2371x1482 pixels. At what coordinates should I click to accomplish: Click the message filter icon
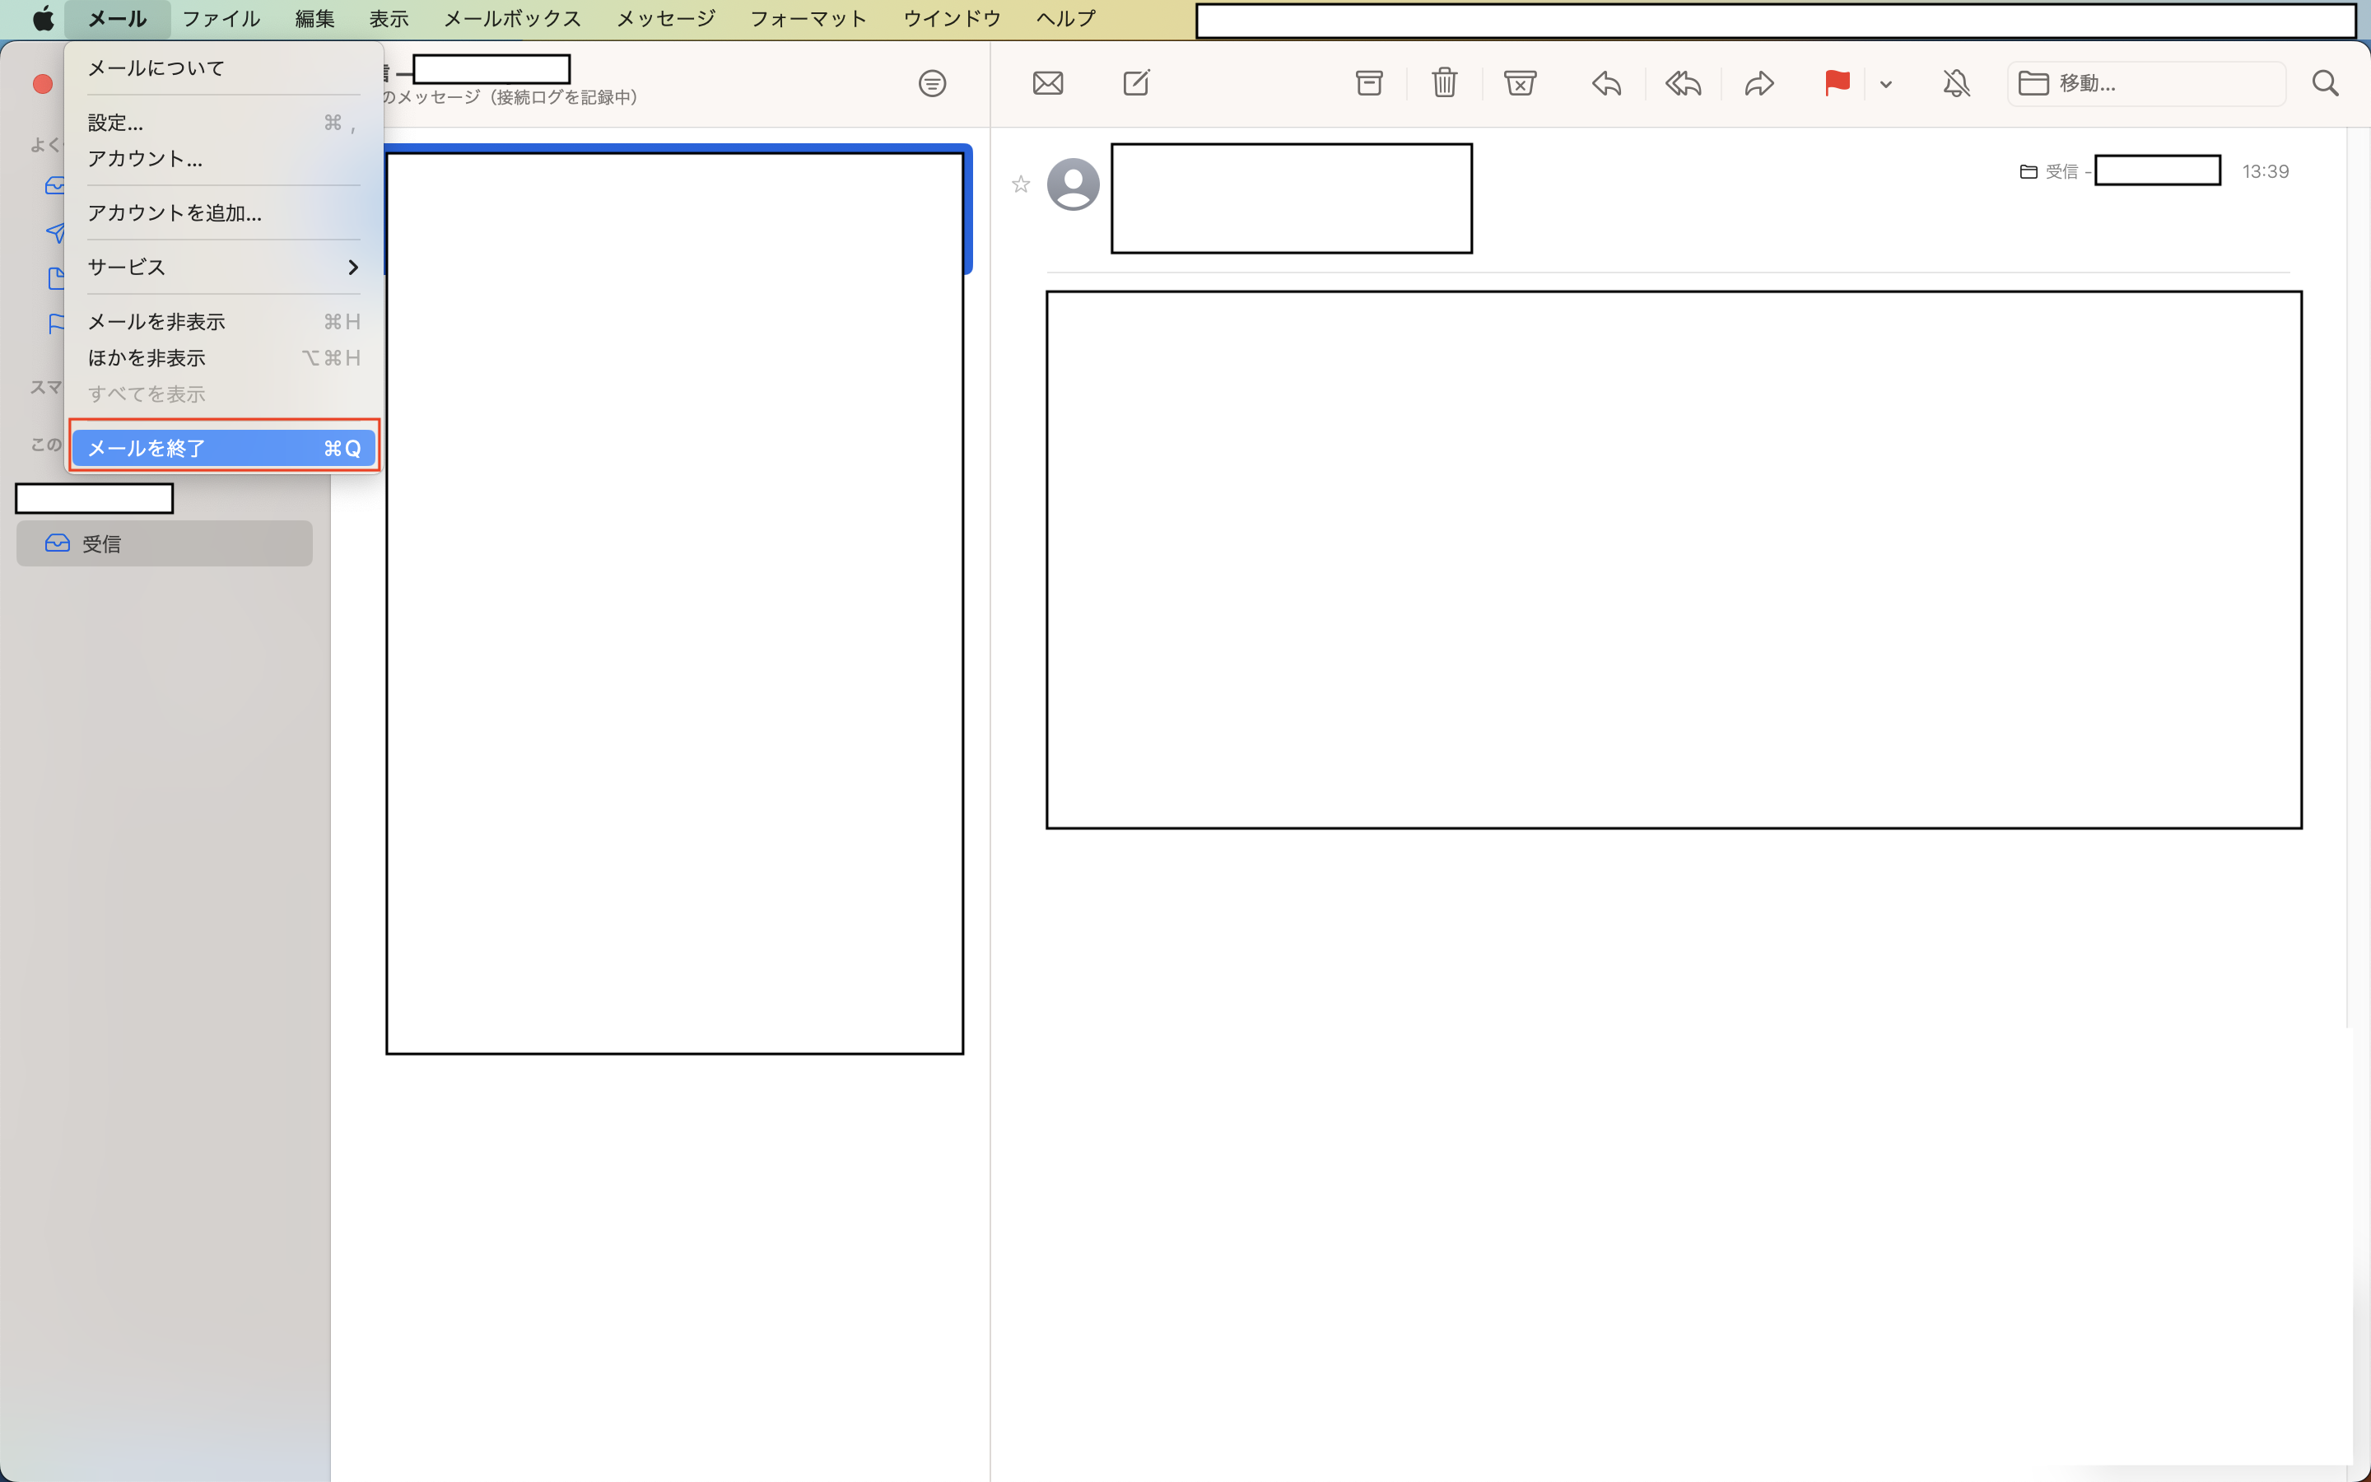(932, 83)
